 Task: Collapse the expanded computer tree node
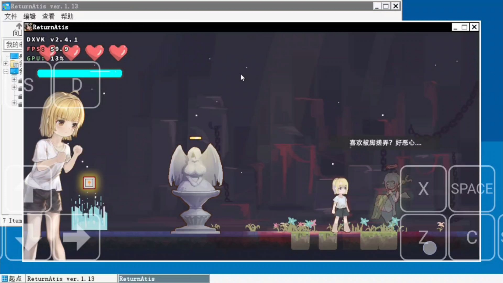click(6, 71)
